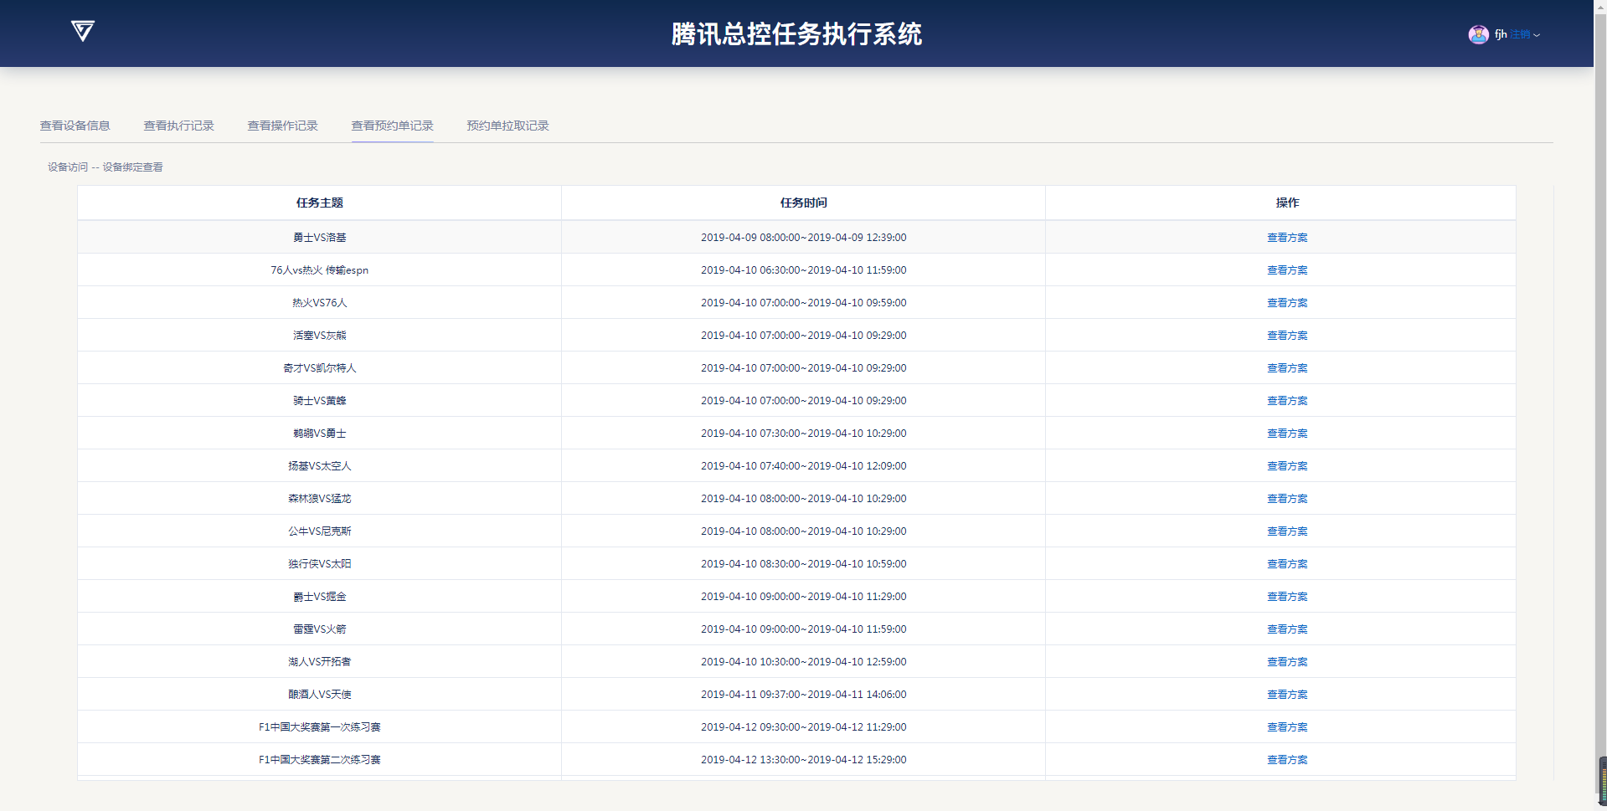This screenshot has width=1607, height=811.
Task: Select the 雷霆VS火箭 task row
Action: coord(319,629)
